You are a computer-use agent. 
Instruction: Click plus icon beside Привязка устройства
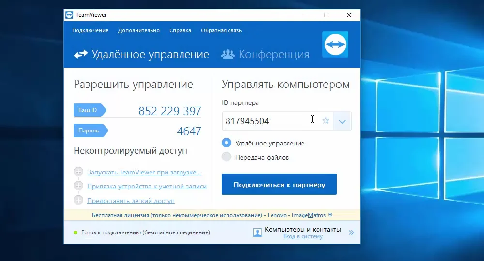(78, 186)
